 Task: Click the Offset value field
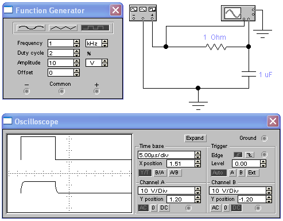[x=61, y=73]
